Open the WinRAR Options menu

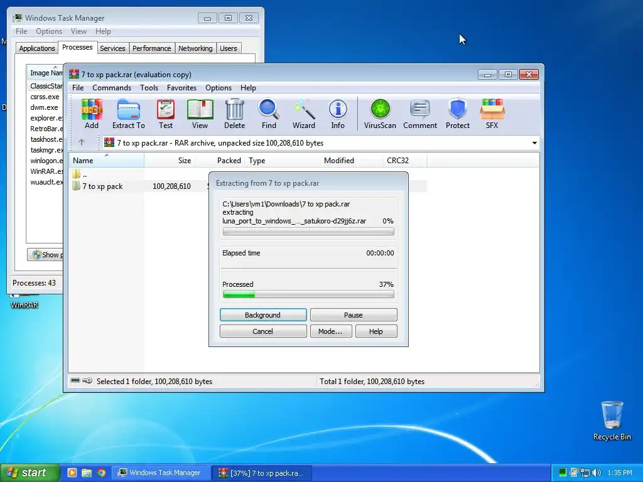click(218, 88)
